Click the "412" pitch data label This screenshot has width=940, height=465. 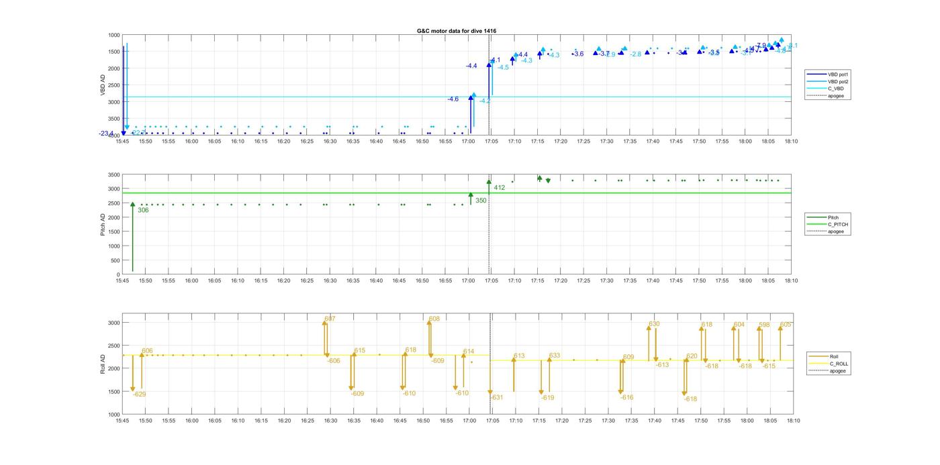pos(500,187)
